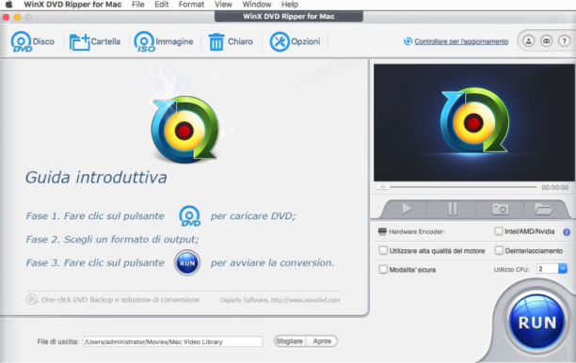Pause the preview video

point(452,209)
